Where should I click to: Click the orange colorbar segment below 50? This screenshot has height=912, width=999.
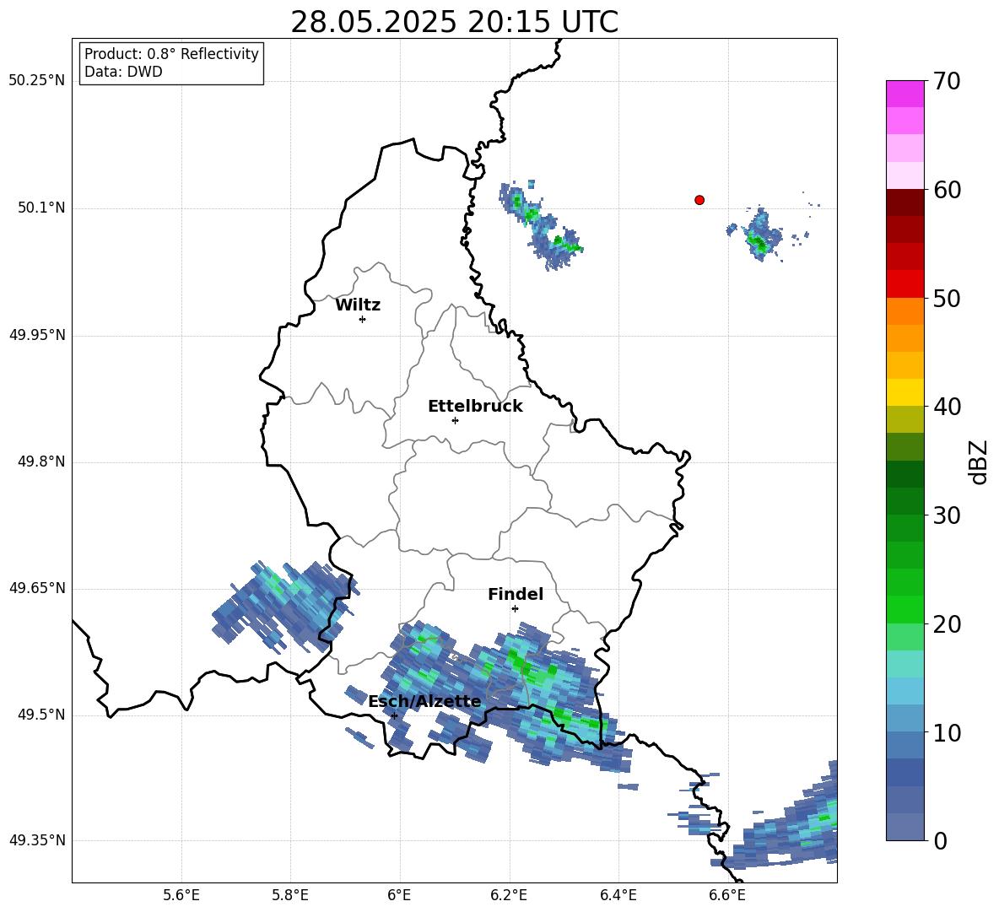904,310
